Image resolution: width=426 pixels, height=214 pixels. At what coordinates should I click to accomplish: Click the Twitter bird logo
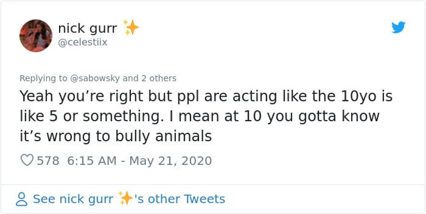(x=399, y=27)
